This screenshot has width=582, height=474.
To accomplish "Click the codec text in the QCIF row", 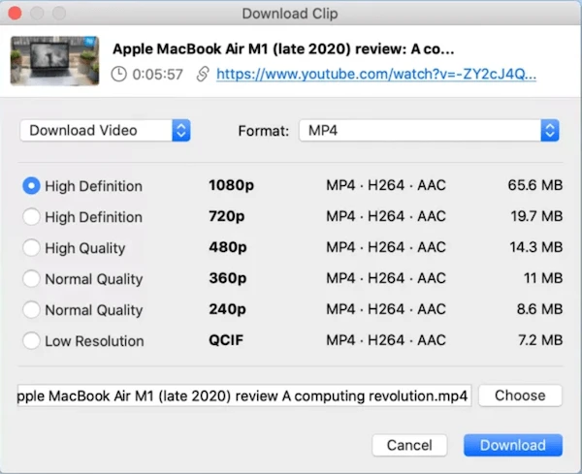I will point(386,340).
